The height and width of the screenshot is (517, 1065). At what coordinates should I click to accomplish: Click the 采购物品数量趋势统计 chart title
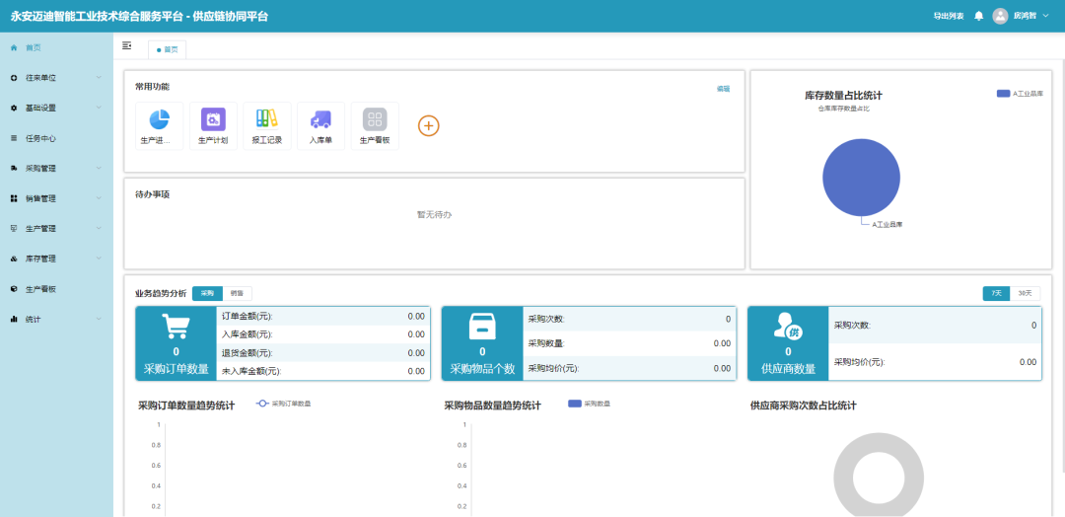[492, 406]
